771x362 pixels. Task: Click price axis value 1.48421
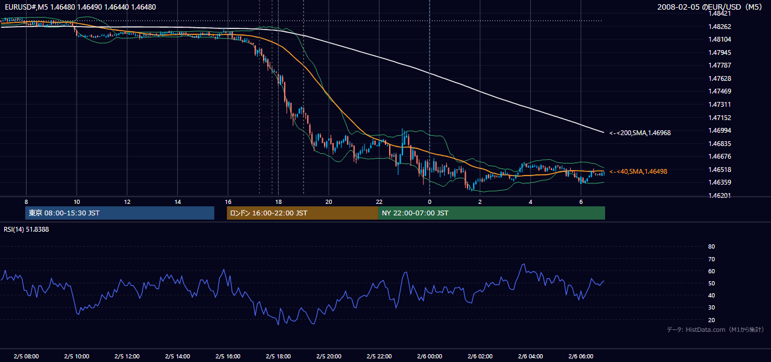tap(720, 13)
